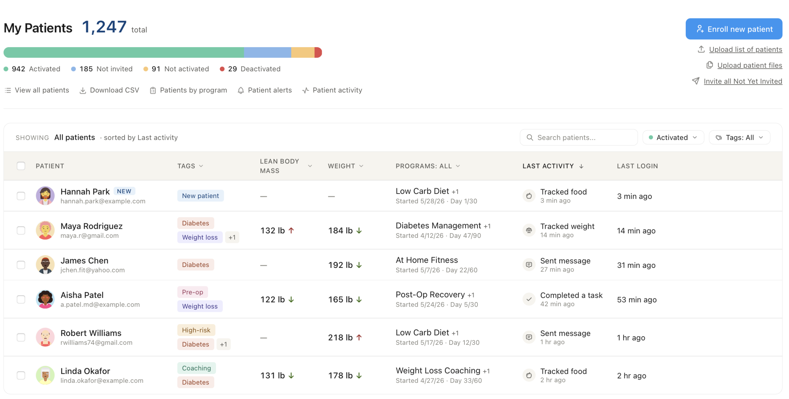Open View all patients
This screenshot has width=789, height=399.
[x=37, y=90]
